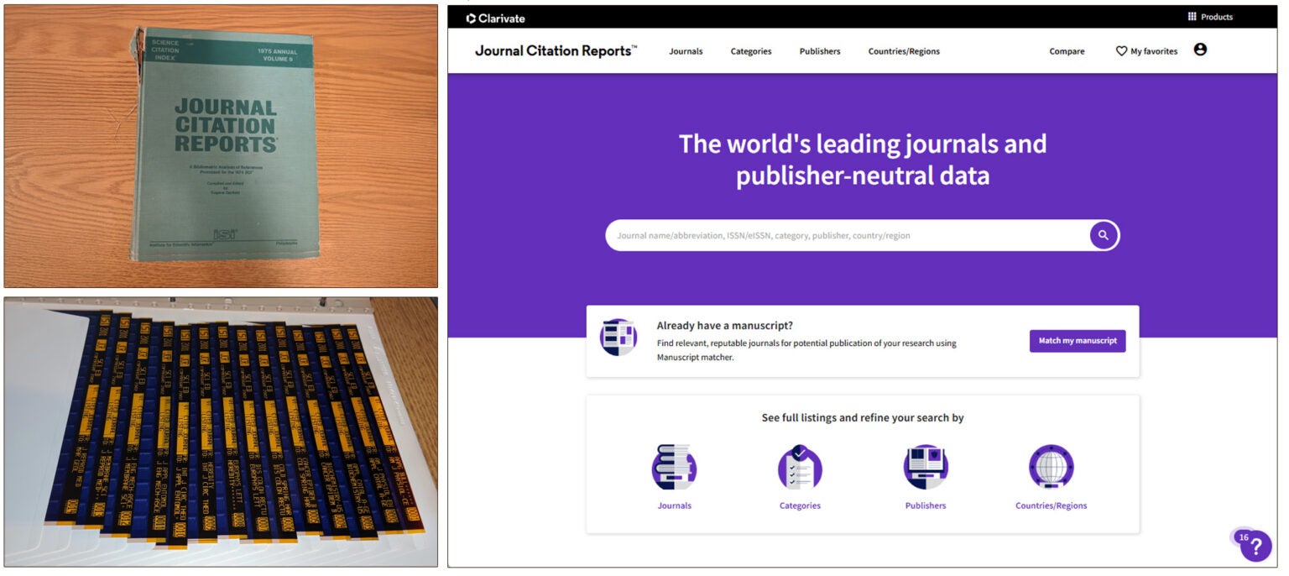The image size is (1289, 576).
Task: Select the Publishers icon
Action: (x=925, y=469)
